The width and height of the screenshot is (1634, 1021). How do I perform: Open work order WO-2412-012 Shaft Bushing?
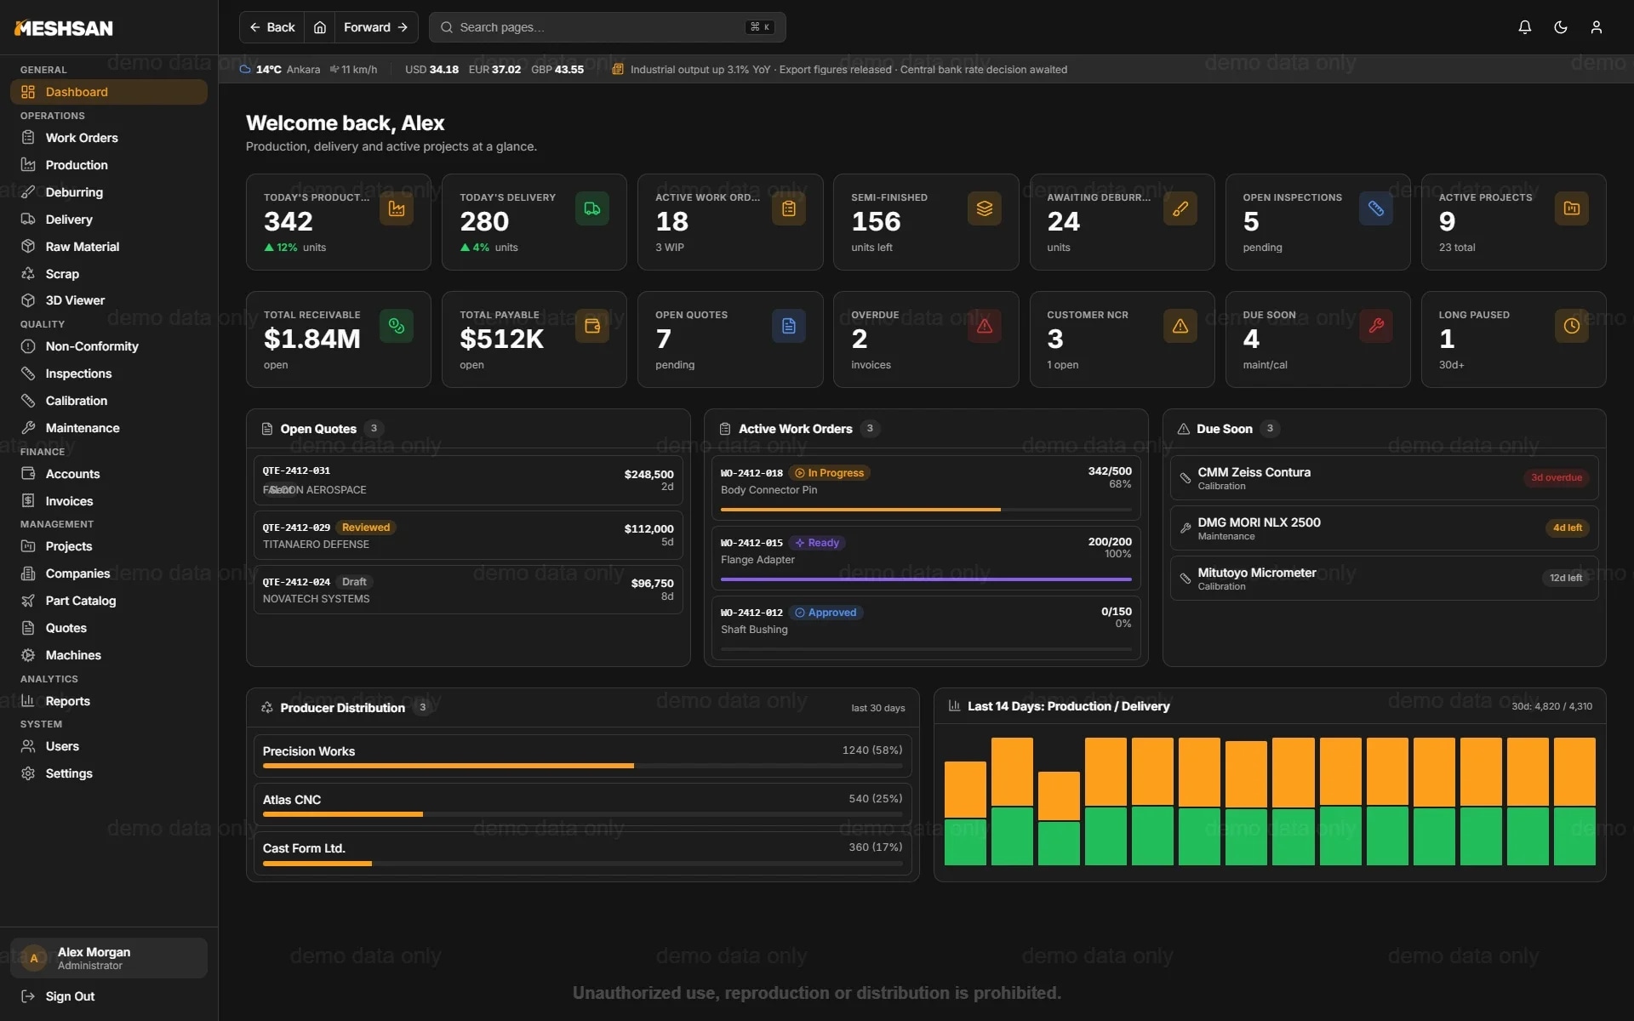(x=926, y=627)
